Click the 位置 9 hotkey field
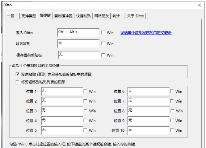Image resolution: width=206 pixels, height=148 pixels. coord(148,120)
